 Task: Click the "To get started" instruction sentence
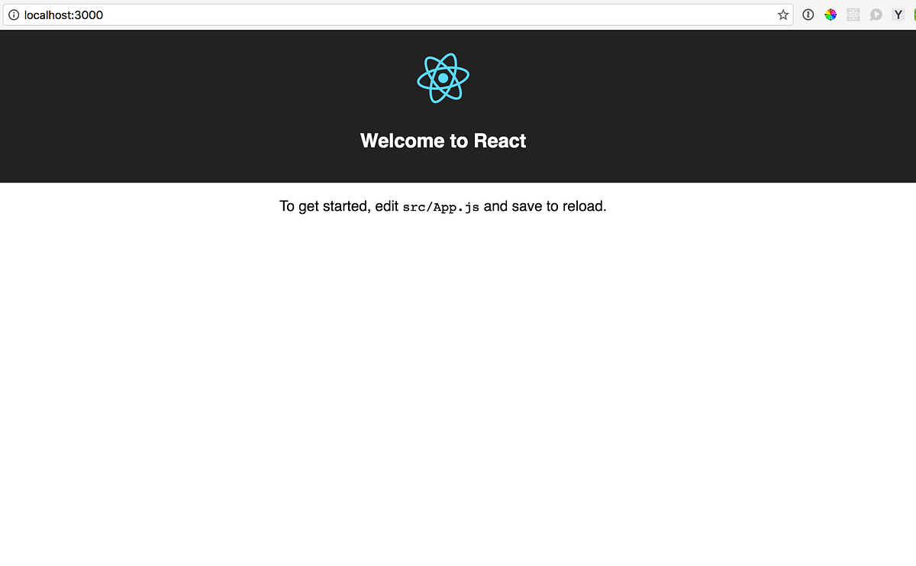(443, 206)
